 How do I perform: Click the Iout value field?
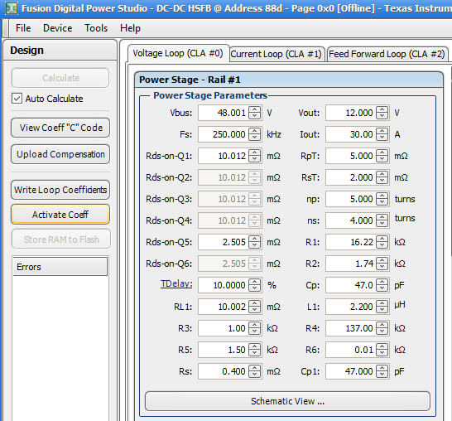pyautogui.click(x=350, y=134)
